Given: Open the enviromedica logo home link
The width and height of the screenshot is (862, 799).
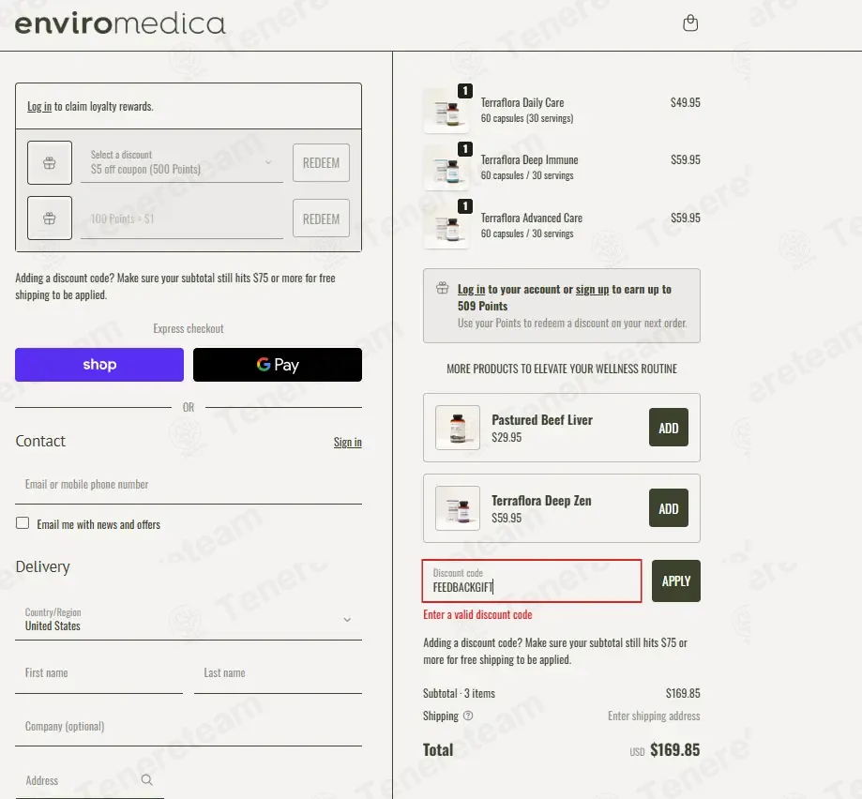Looking at the screenshot, I should coord(120,23).
